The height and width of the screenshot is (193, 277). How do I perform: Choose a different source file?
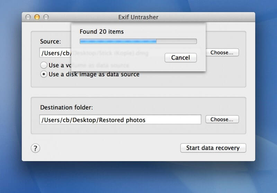click(222, 52)
